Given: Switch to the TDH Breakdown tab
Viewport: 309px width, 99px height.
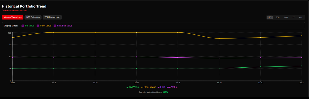Looking at the screenshot, I should pos(52,17).
